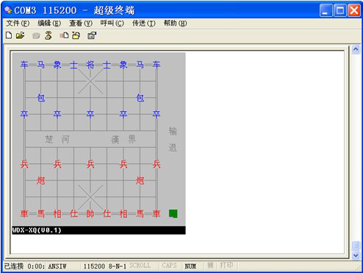The height and width of the screenshot is (273, 363).
Task: Click the 已连接 0:00: status entry
Action: coord(24,266)
